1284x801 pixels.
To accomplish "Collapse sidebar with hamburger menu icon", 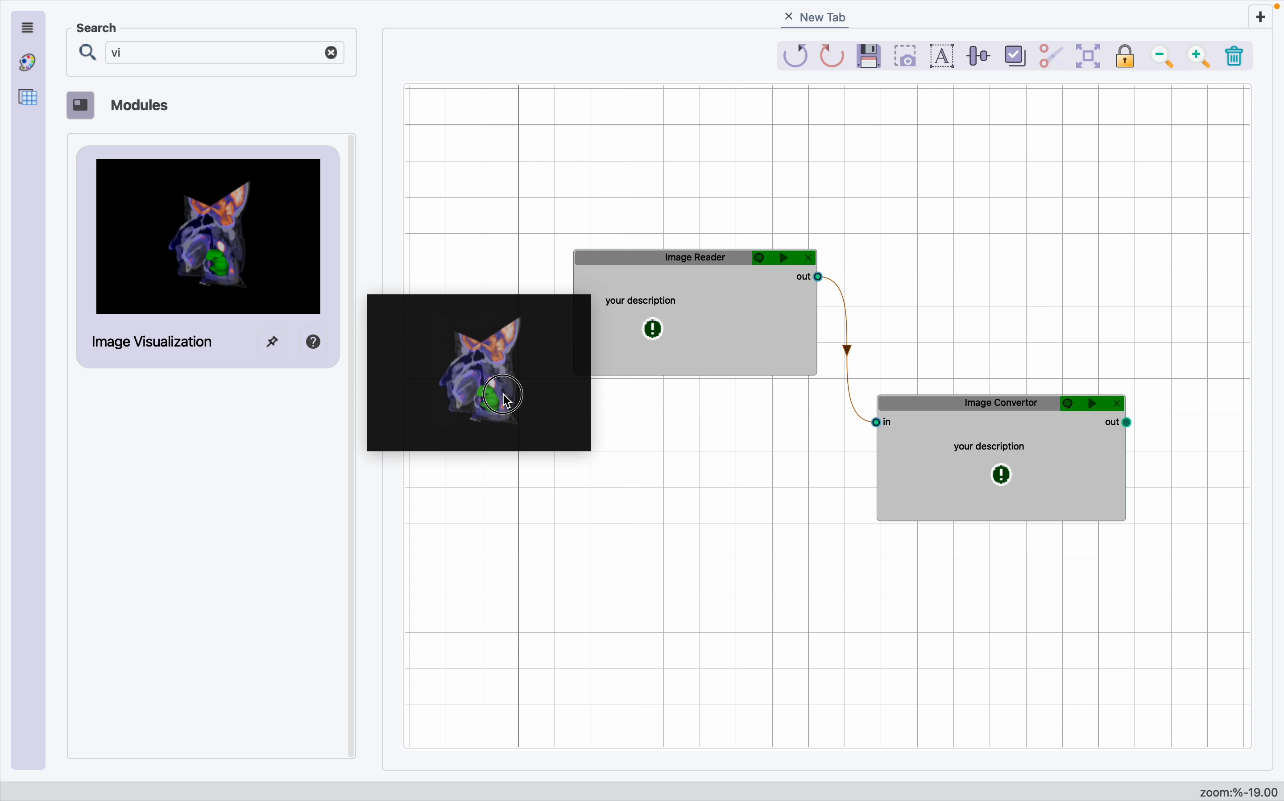I will [28, 28].
